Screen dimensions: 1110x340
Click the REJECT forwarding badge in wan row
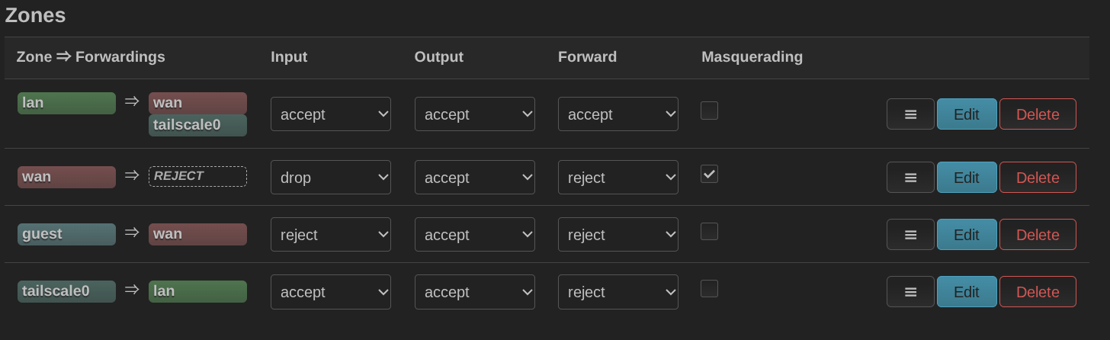[x=197, y=176]
